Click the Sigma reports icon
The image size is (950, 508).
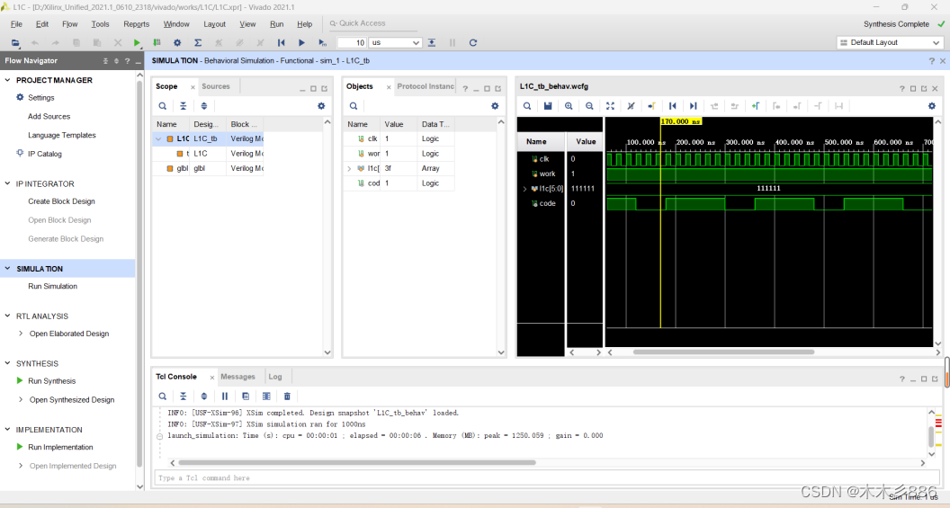point(198,43)
